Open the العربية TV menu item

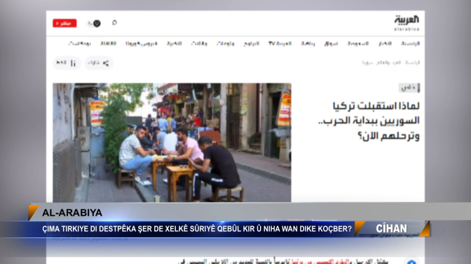pyautogui.click(x=280, y=43)
